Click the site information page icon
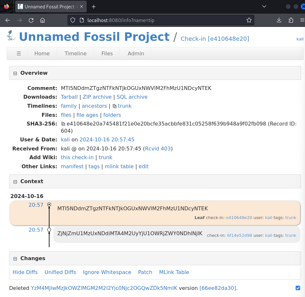 [x=82, y=20]
